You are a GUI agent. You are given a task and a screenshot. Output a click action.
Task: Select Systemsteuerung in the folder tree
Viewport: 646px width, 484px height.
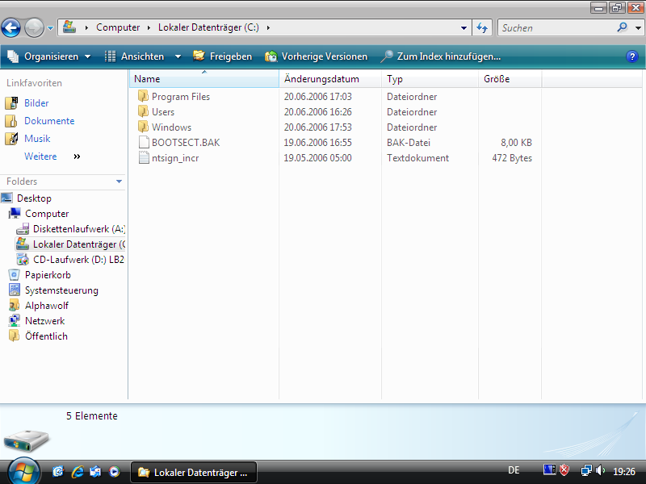pos(61,290)
